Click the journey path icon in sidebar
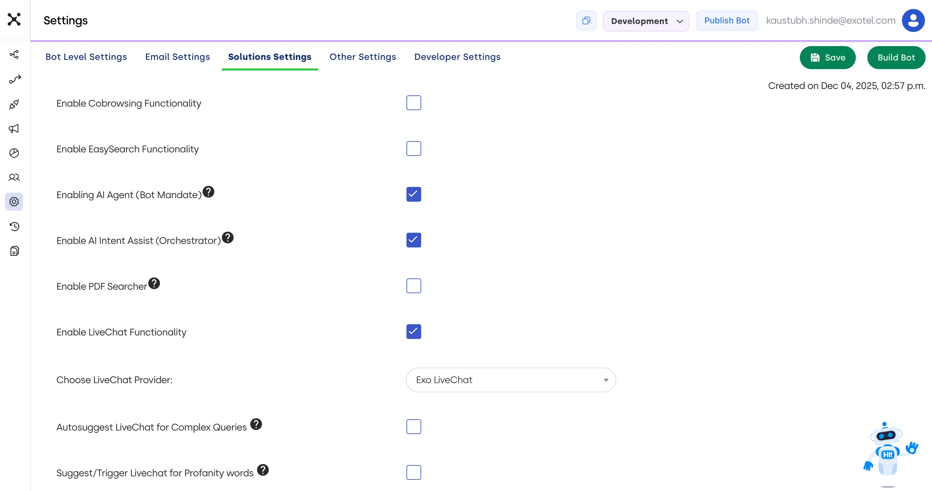 click(x=14, y=79)
